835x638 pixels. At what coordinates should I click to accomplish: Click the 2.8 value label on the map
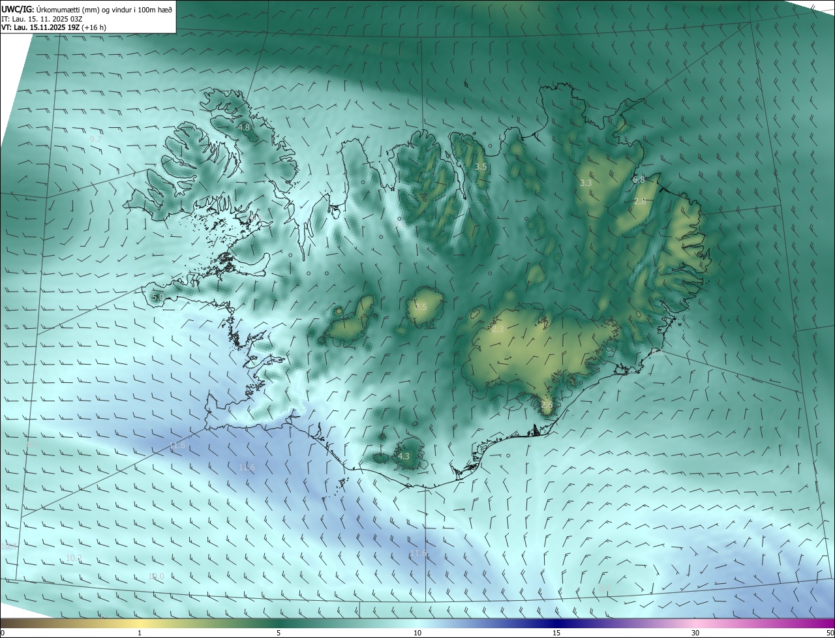[640, 202]
